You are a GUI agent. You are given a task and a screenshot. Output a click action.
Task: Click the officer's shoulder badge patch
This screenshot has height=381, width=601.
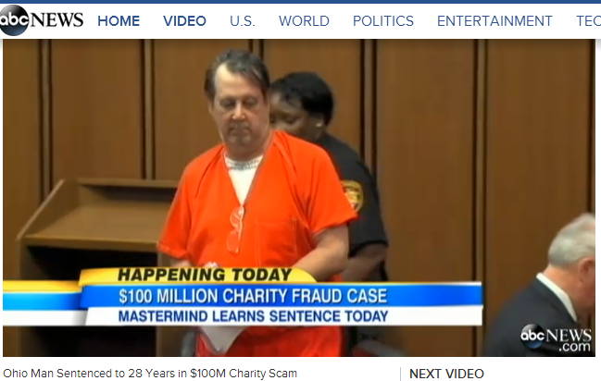353,194
